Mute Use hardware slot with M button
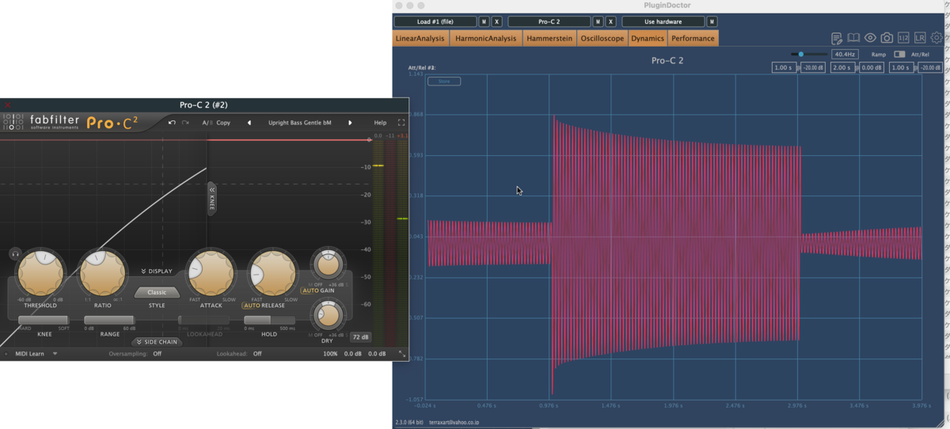 coord(712,21)
